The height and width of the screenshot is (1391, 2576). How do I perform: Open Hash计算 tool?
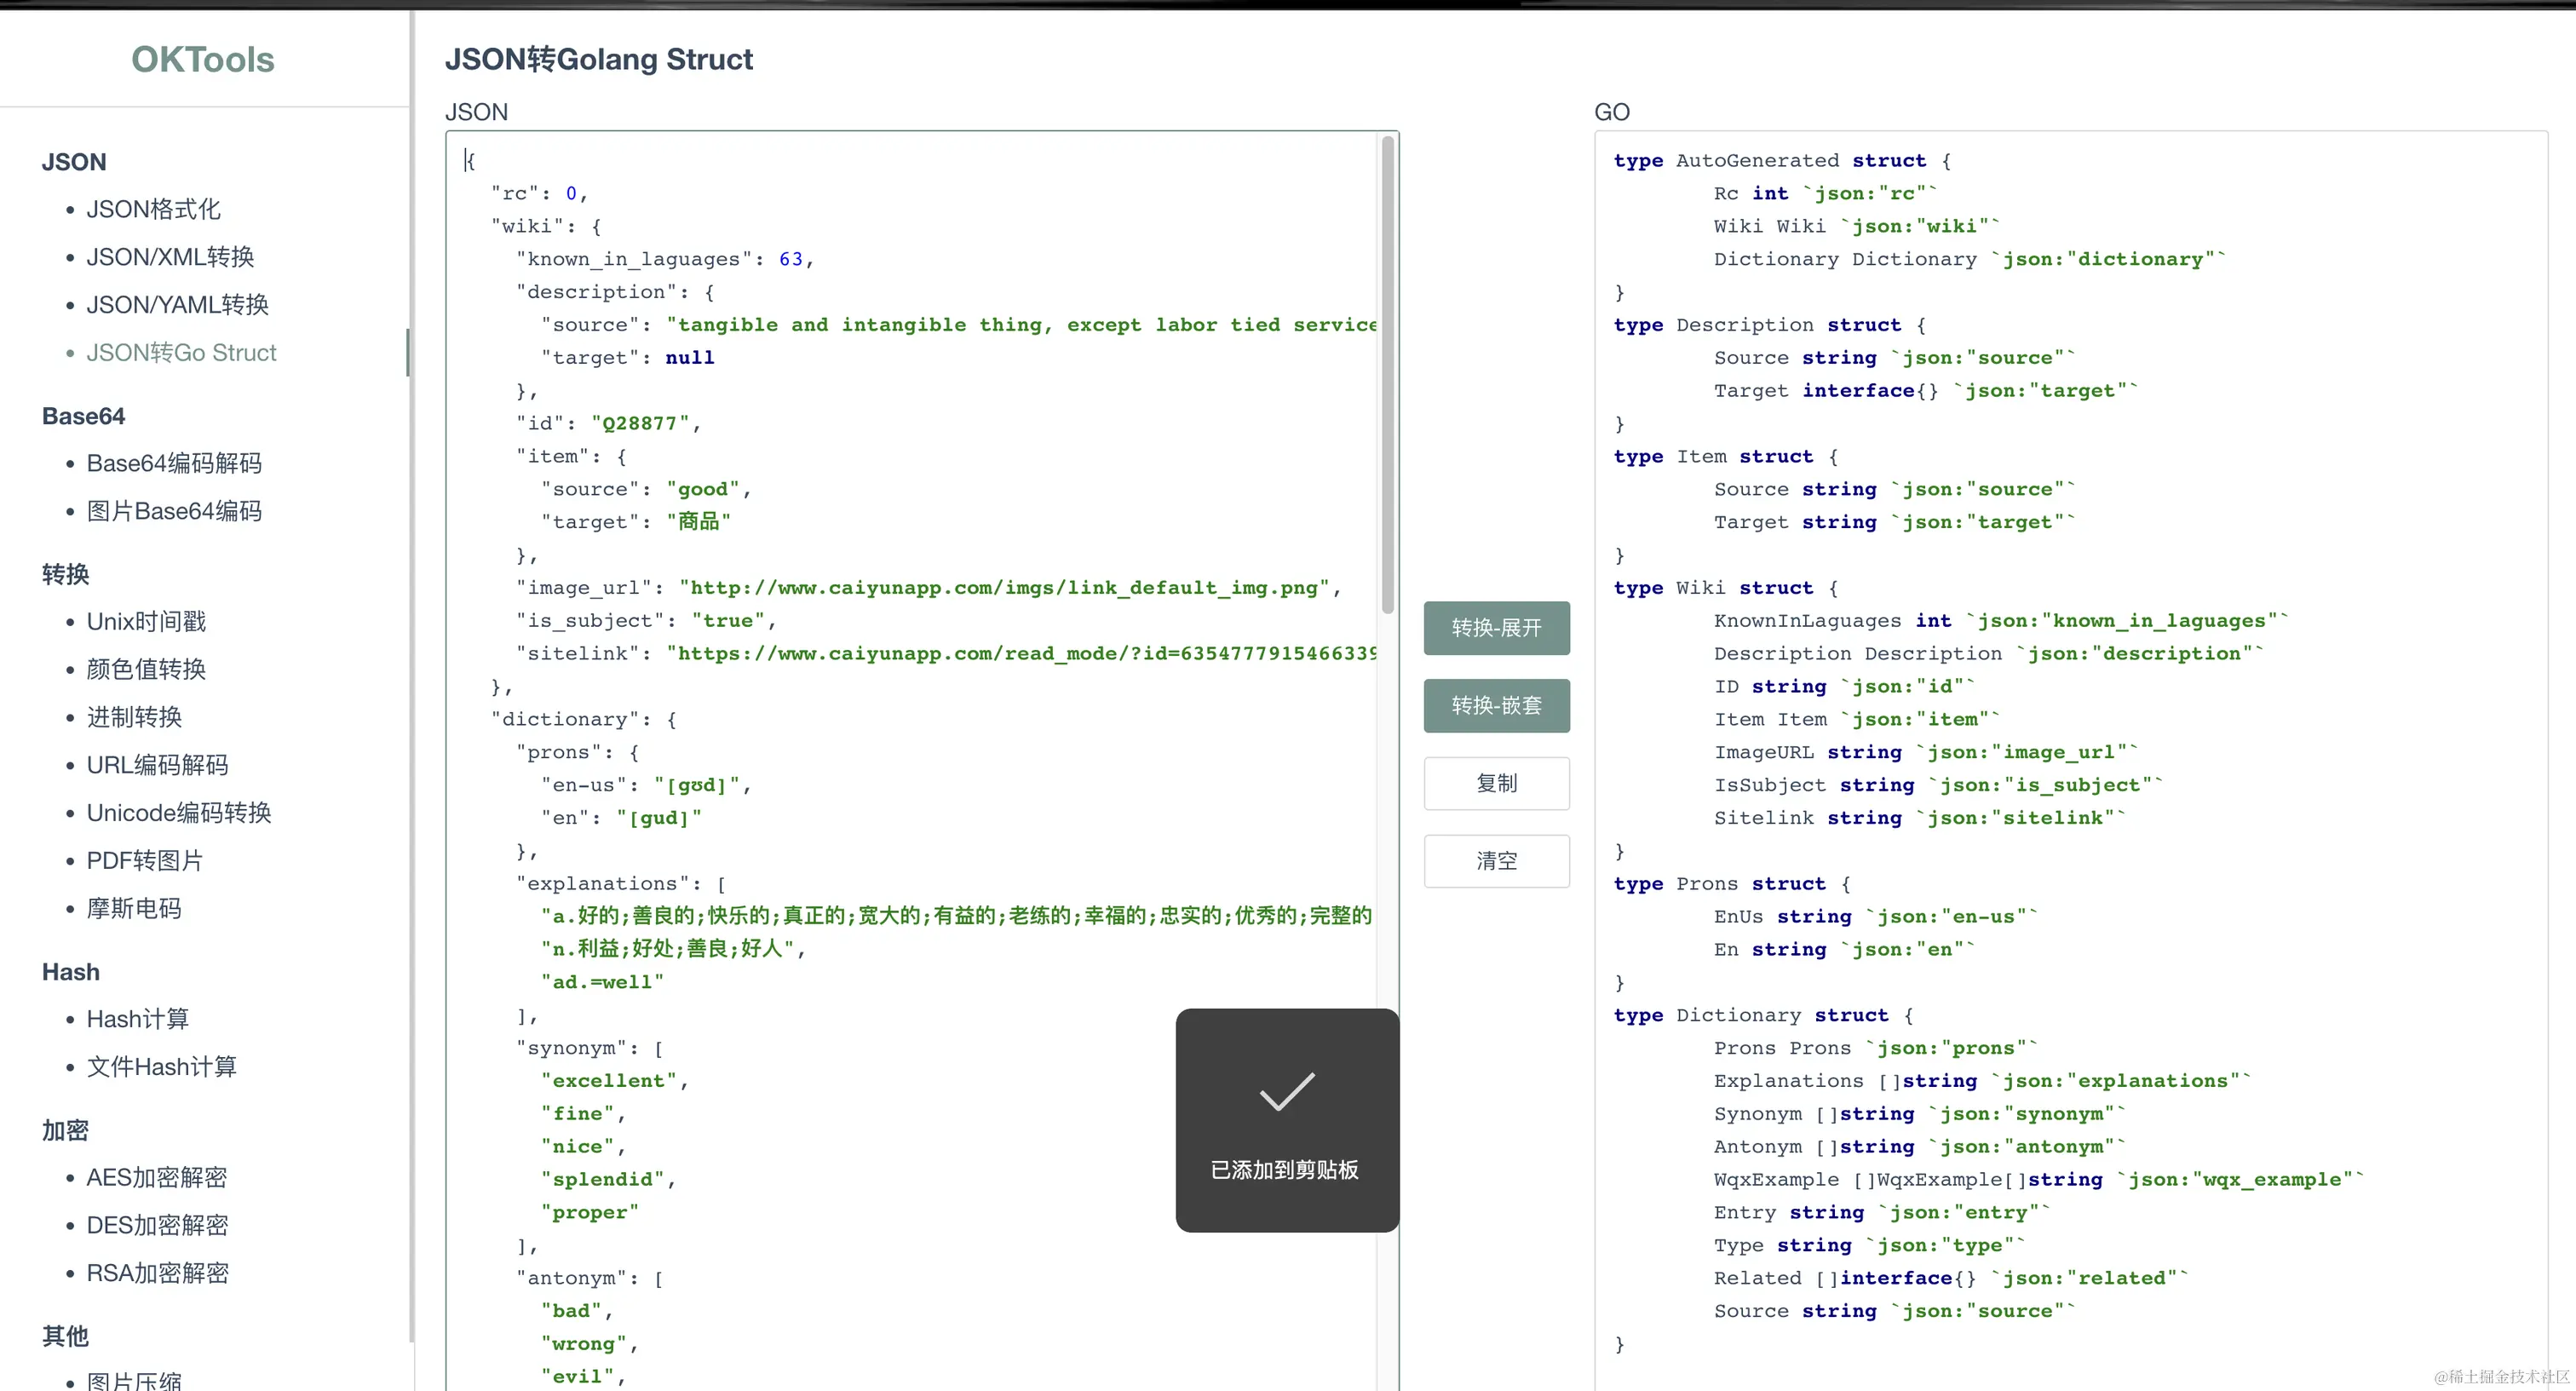(x=137, y=1019)
